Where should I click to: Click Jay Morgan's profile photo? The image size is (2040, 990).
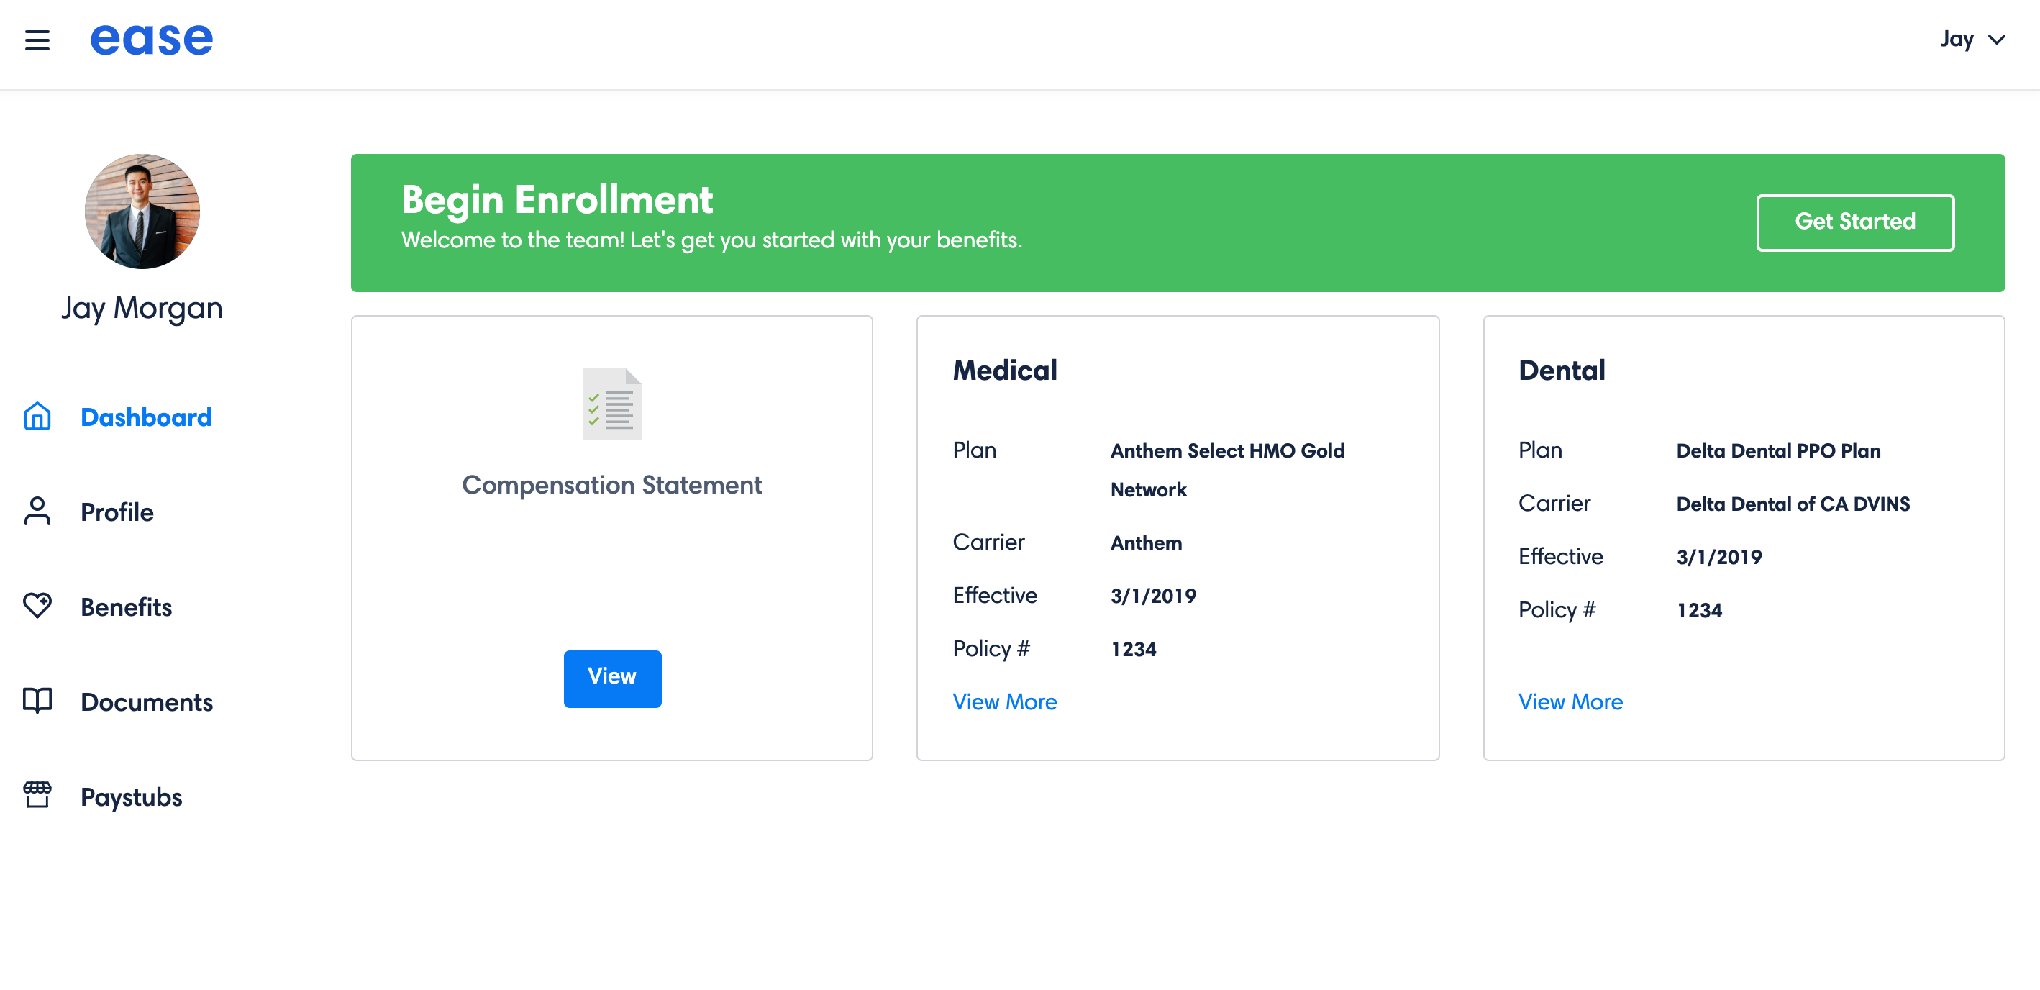click(142, 212)
